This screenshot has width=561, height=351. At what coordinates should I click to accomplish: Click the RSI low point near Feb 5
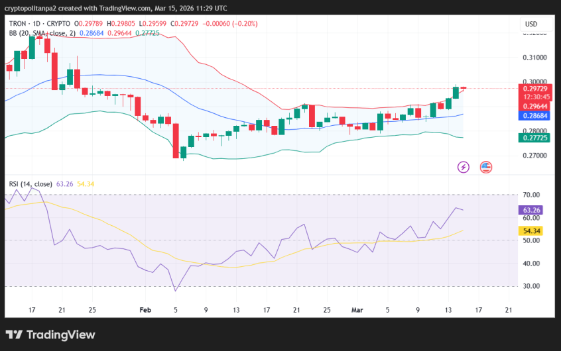click(176, 290)
